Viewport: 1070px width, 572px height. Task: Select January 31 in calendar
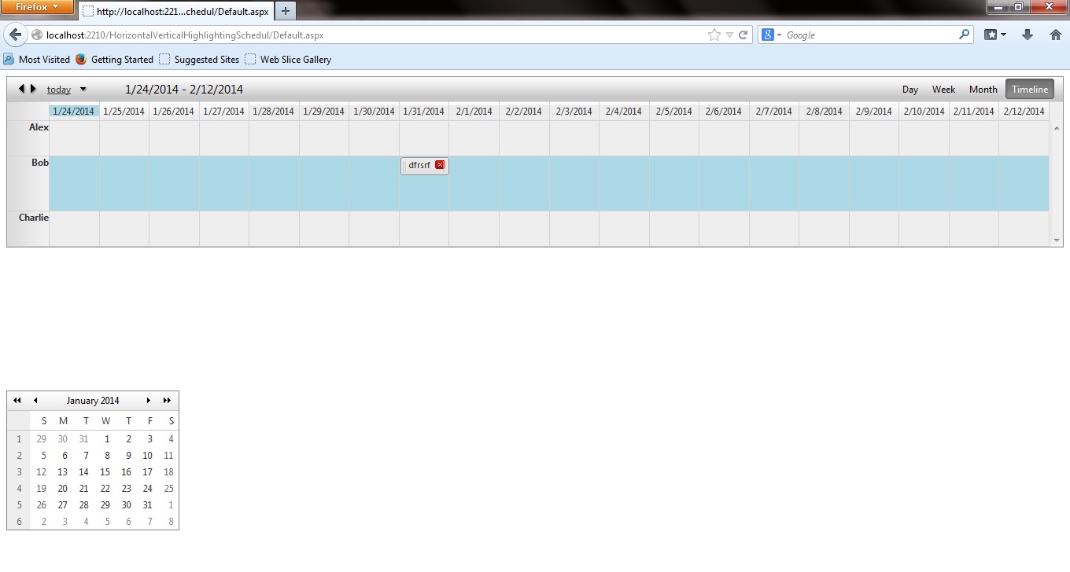147,505
